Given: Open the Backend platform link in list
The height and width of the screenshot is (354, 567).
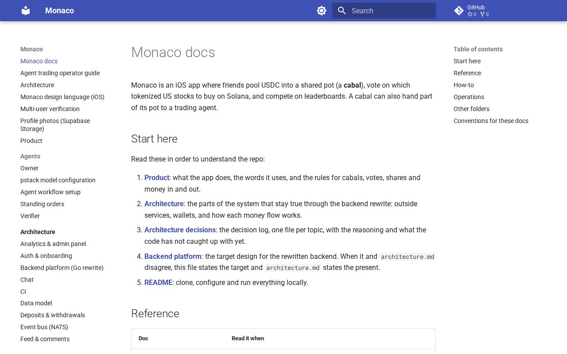Looking at the screenshot, I should click(173, 256).
